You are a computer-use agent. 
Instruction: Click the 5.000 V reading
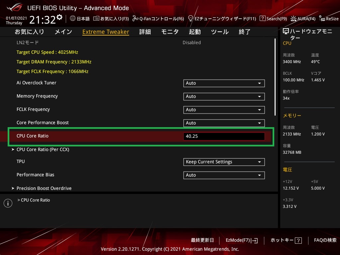coord(318,188)
